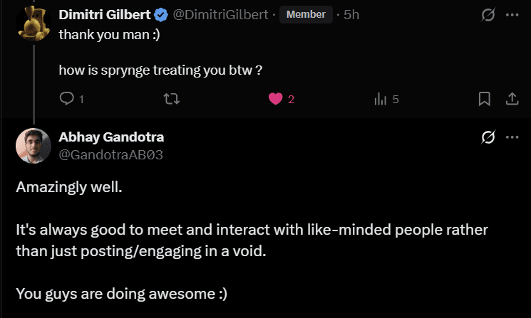Open repost menu on Dimitri's tweet
This screenshot has width=531, height=318.
(x=172, y=99)
